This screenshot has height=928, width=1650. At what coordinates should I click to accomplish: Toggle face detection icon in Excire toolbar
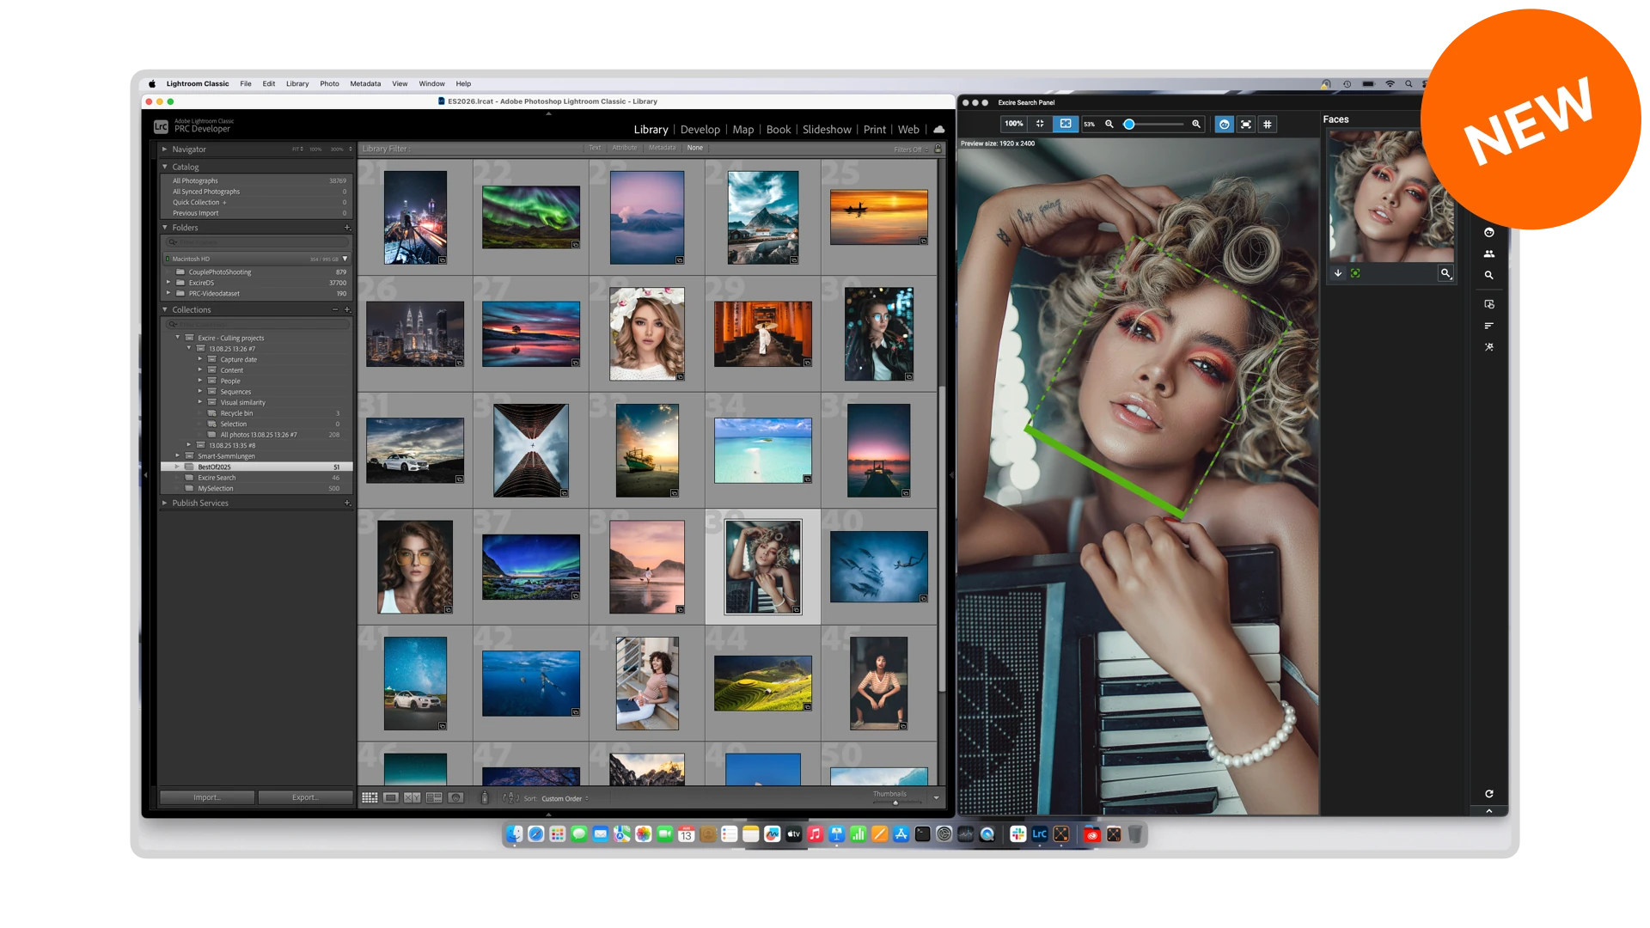1224,125
